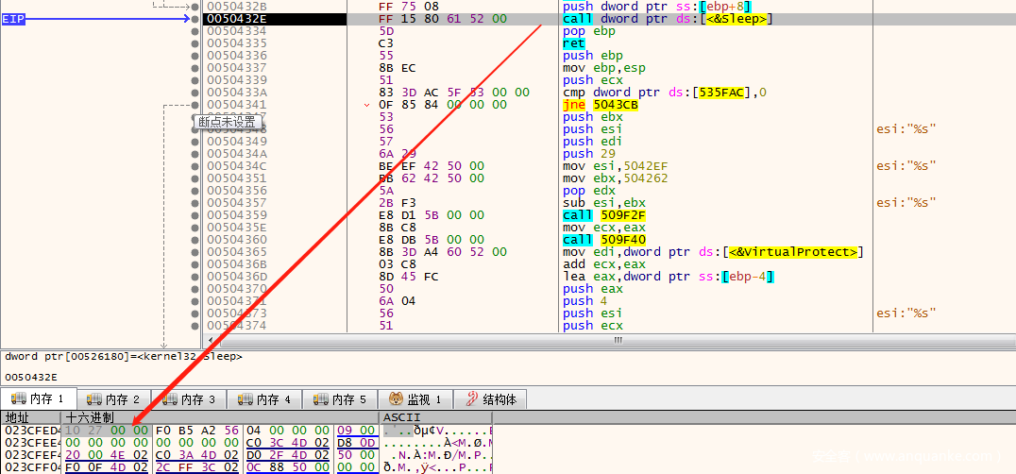The height and width of the screenshot is (474, 1016).
Task: Click the 十六进制 column header
Action: pos(90,417)
